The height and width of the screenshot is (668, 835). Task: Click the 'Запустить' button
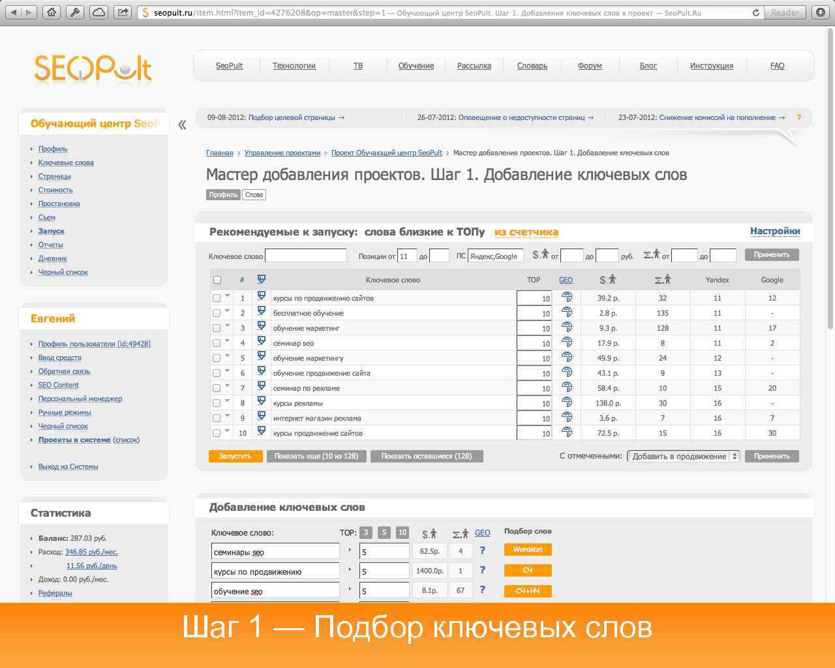(235, 456)
